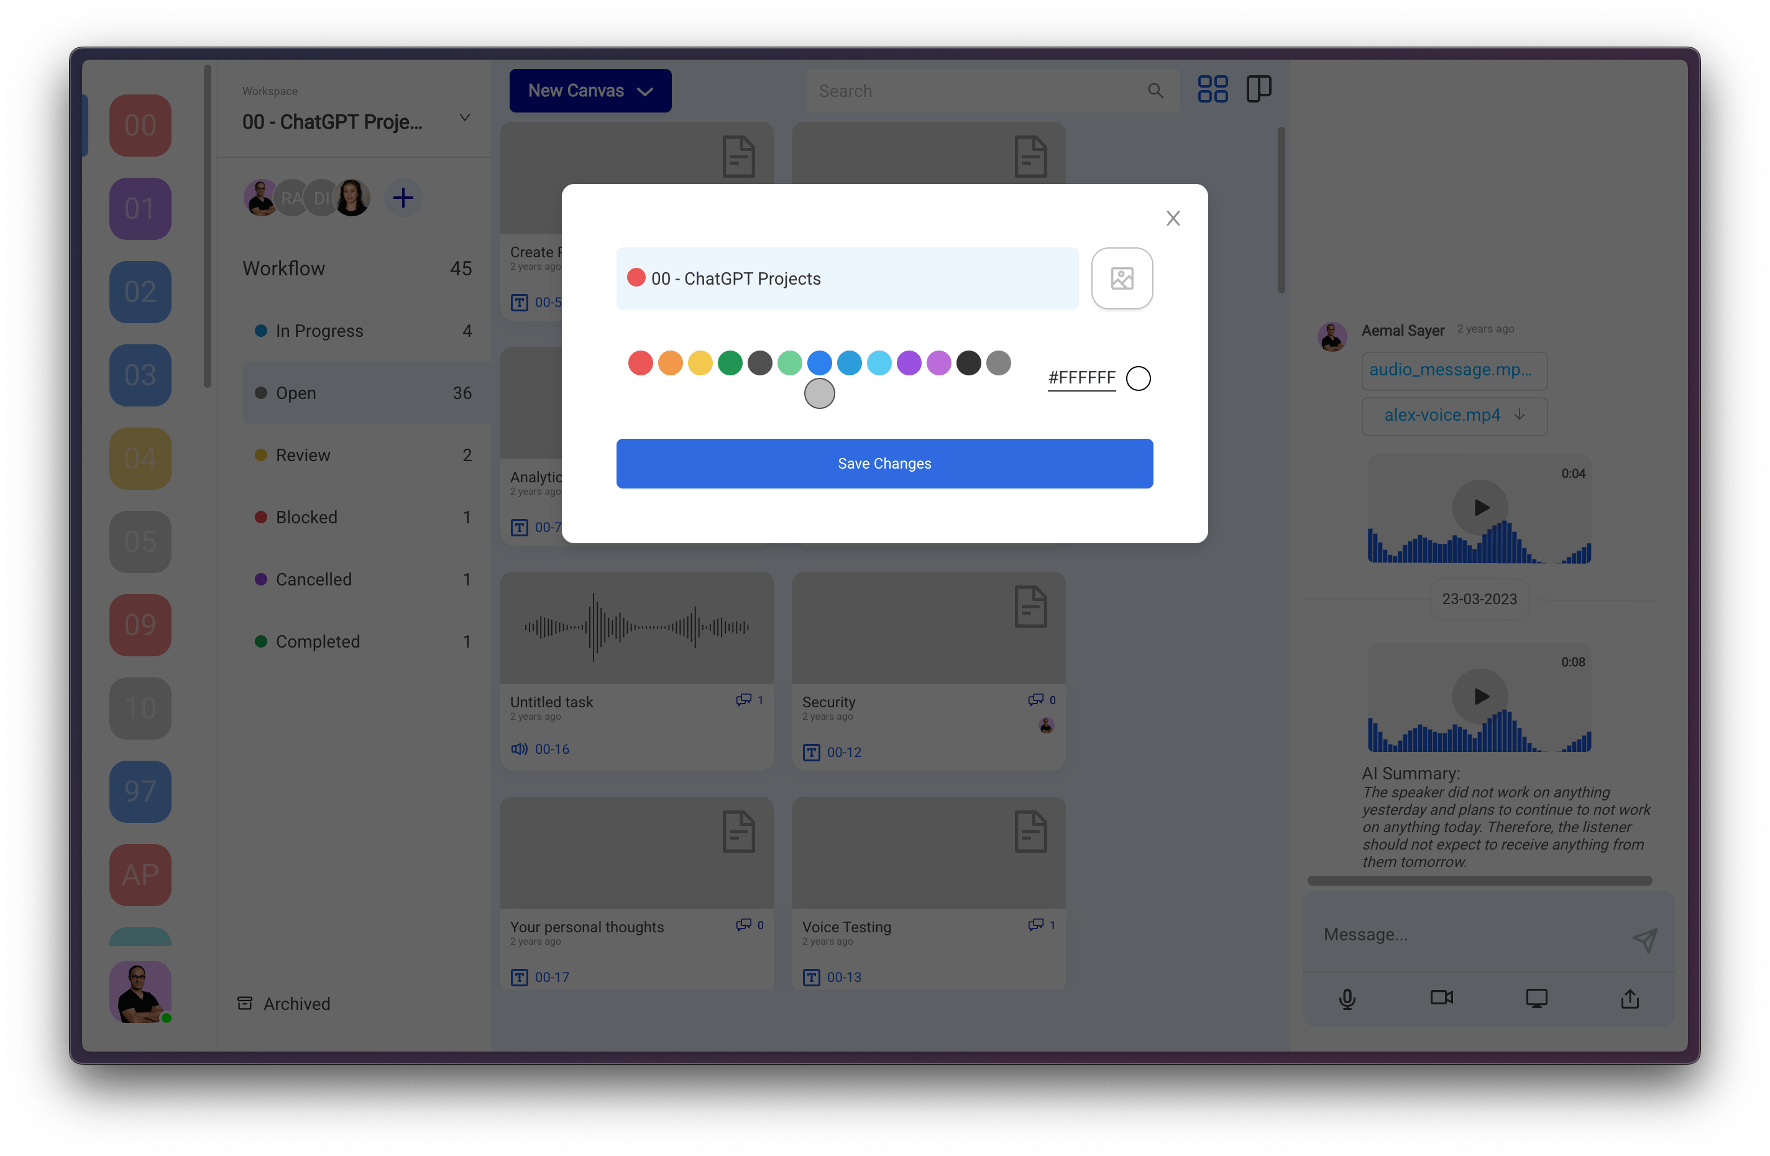Toggle the In Progress workflow filter
The image size is (1770, 1156).
319,330
